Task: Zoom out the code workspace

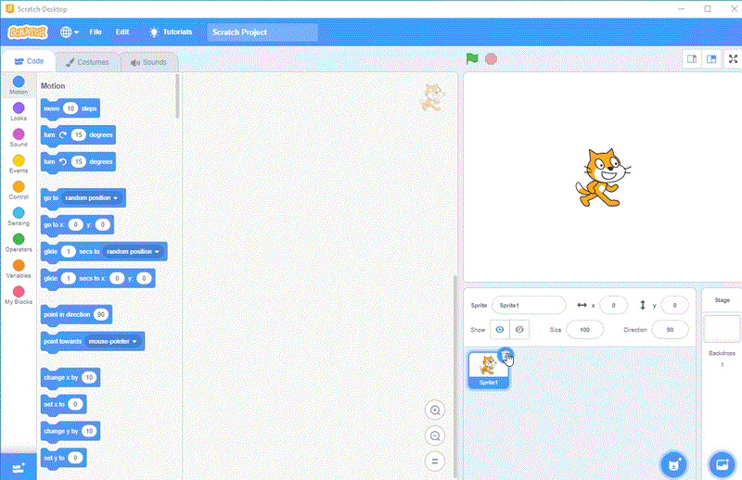Action: [435, 436]
